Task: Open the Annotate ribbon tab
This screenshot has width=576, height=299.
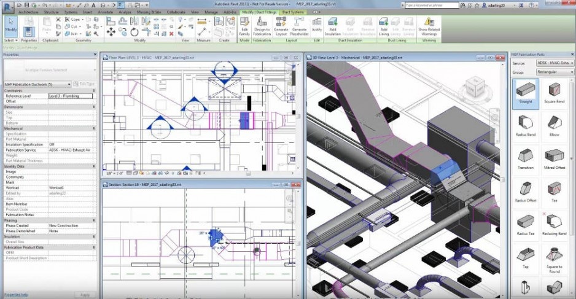Action: pyautogui.click(x=106, y=12)
